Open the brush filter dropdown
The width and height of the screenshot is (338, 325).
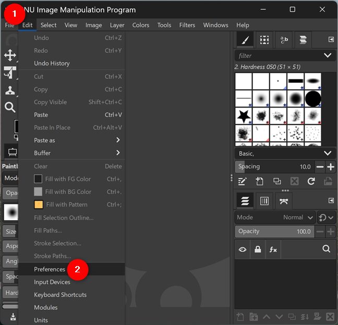point(328,56)
